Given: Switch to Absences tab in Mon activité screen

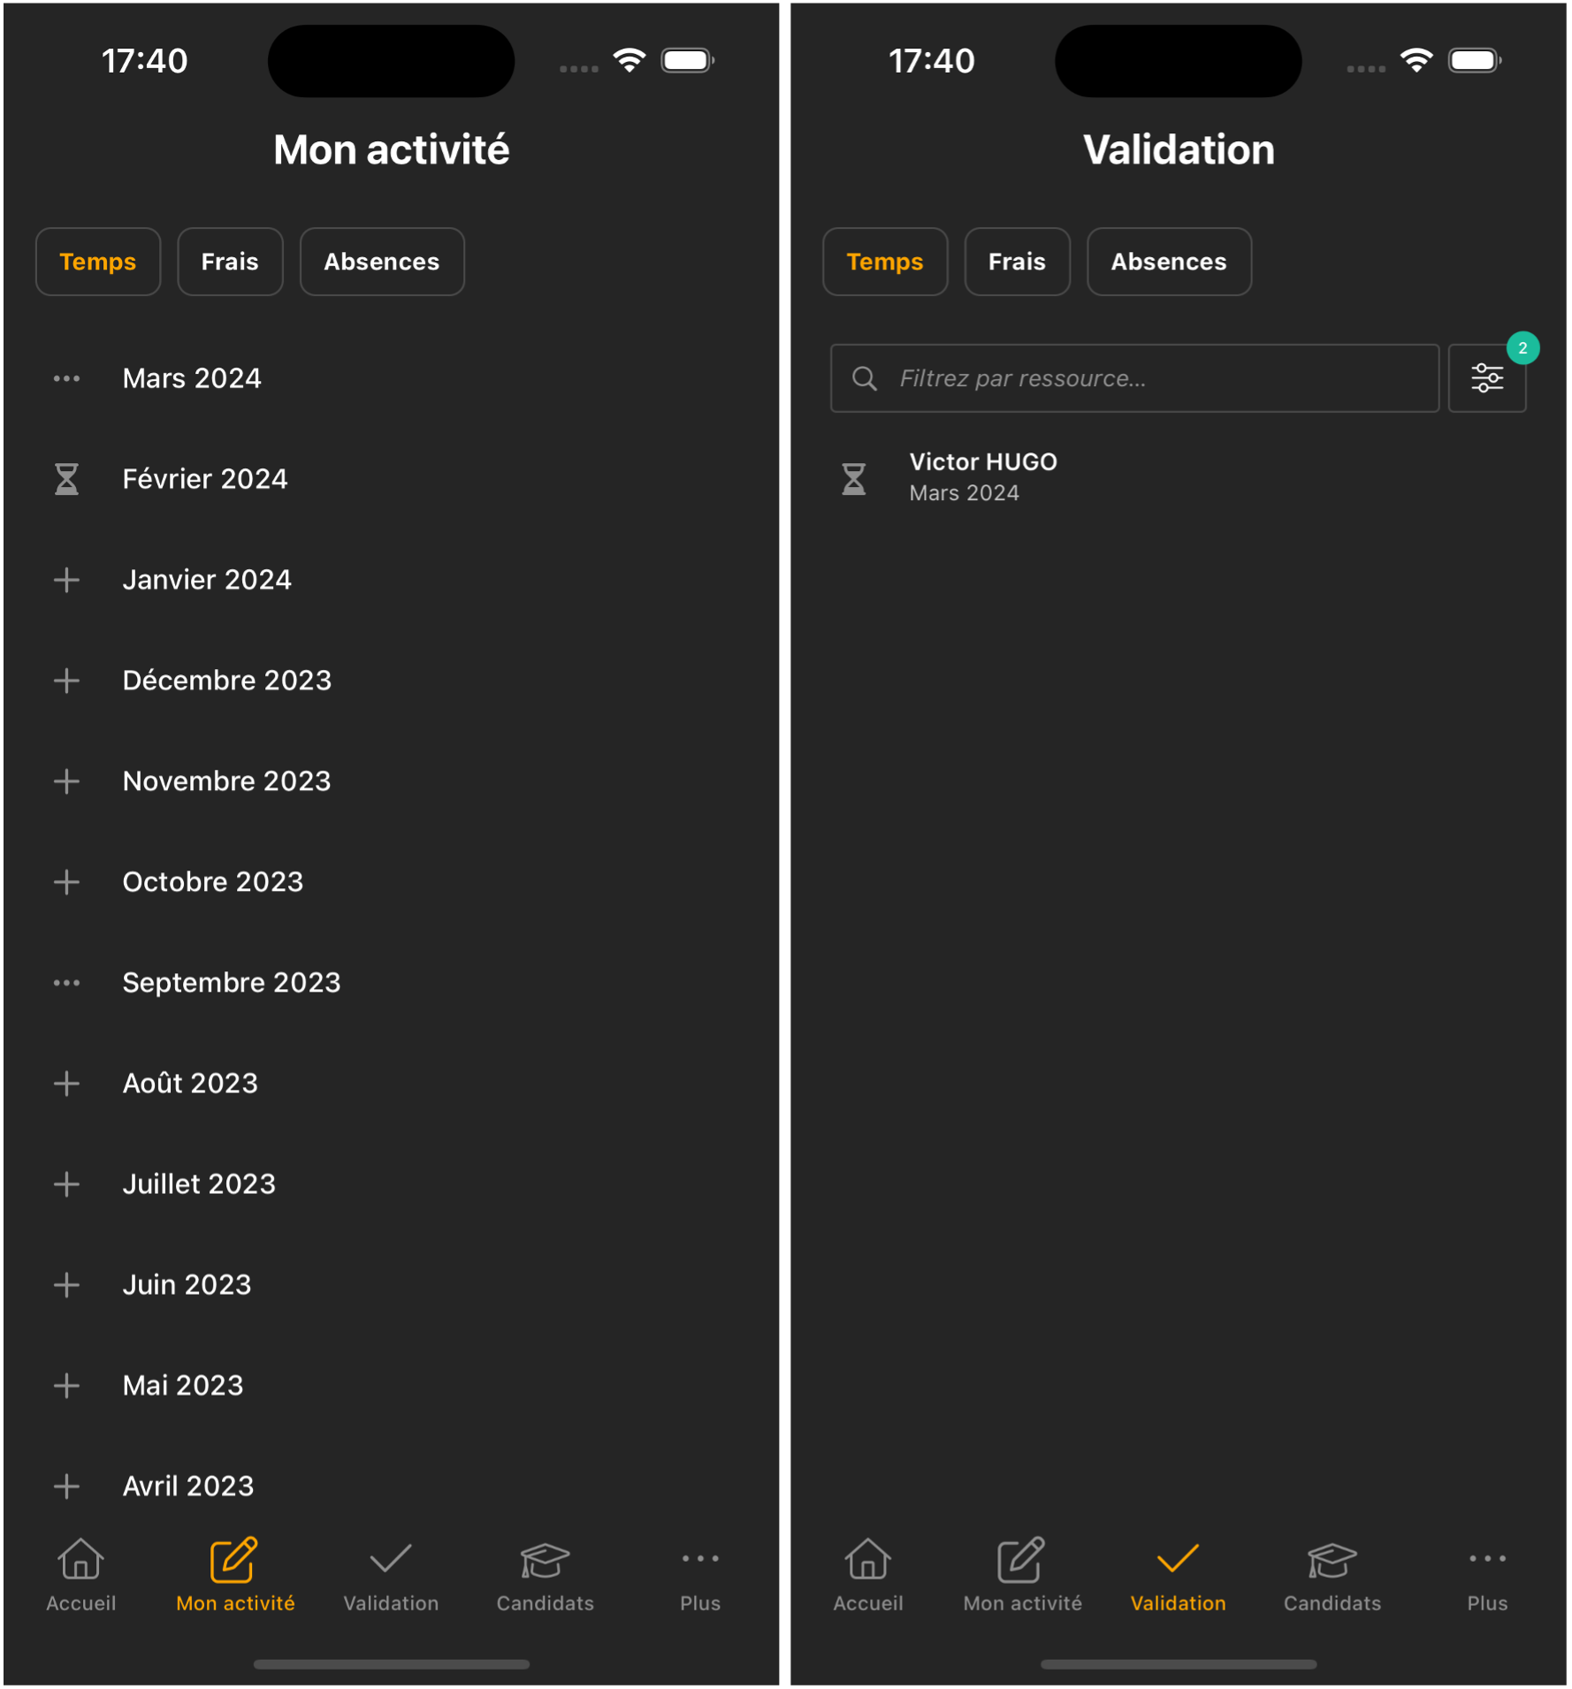Looking at the screenshot, I should pos(382,262).
